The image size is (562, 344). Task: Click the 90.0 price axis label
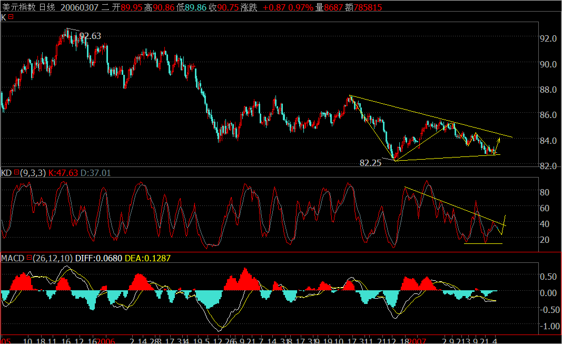click(x=548, y=64)
